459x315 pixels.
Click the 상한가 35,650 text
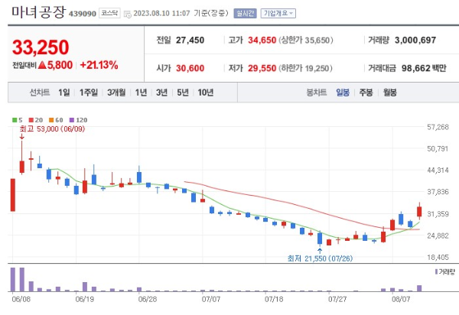click(306, 40)
